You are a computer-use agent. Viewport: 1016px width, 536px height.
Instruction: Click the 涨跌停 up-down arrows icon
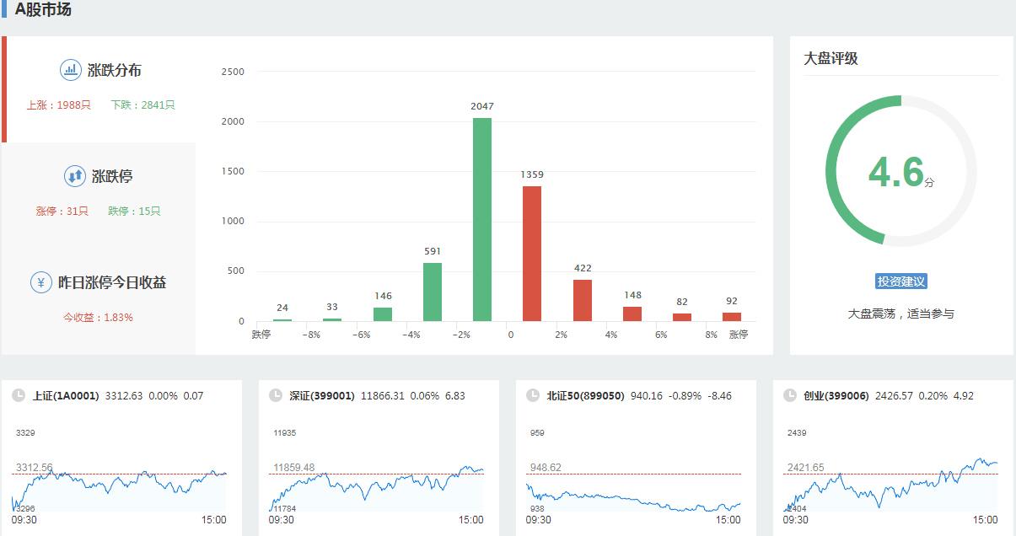point(75,176)
